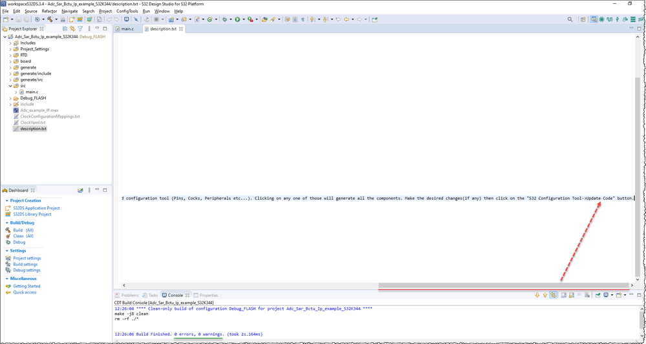Click Quick access link
The height and width of the screenshot is (344, 646).
[x=25, y=292]
